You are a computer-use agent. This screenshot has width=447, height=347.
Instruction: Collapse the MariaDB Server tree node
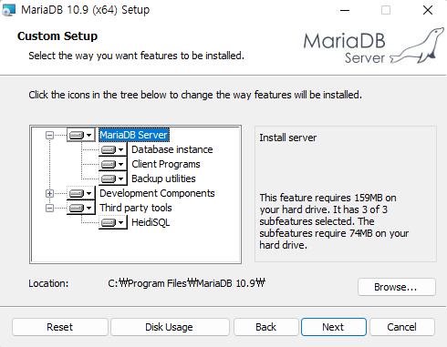tap(49, 135)
